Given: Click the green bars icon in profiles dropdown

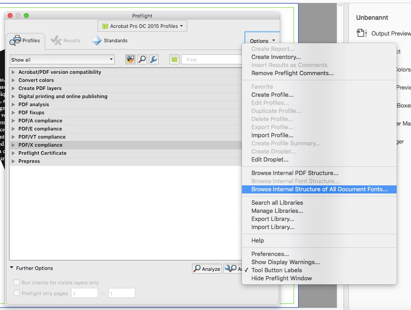Looking at the screenshot, I should tap(105, 26).
